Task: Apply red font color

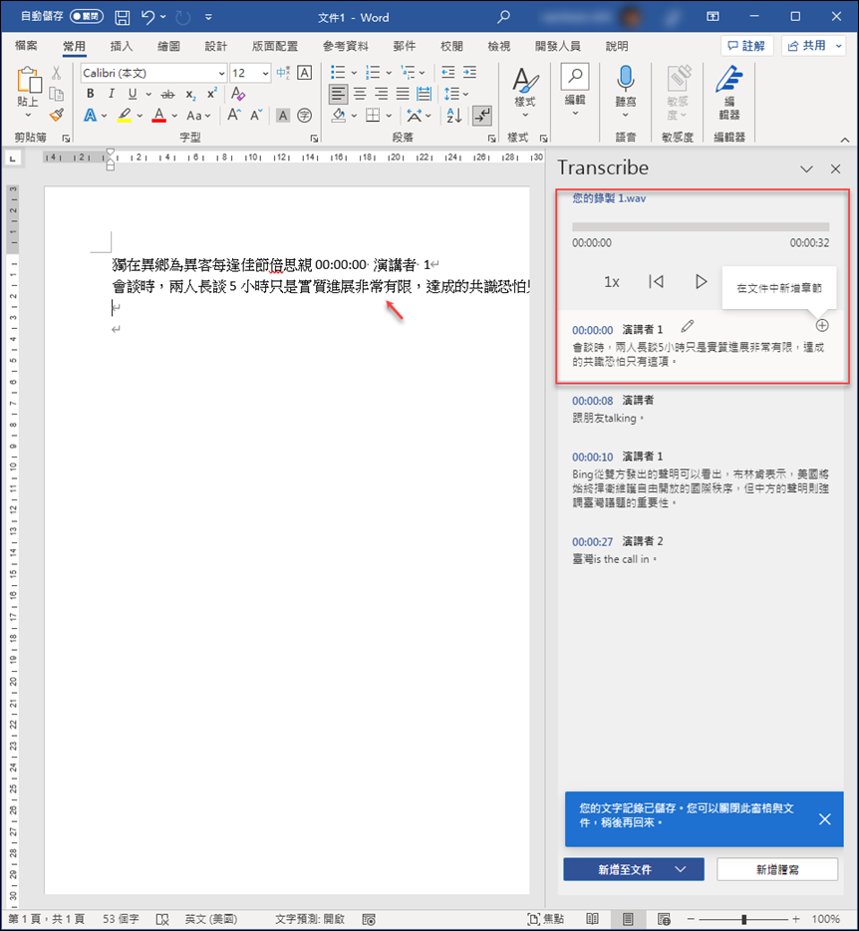Action: (158, 116)
